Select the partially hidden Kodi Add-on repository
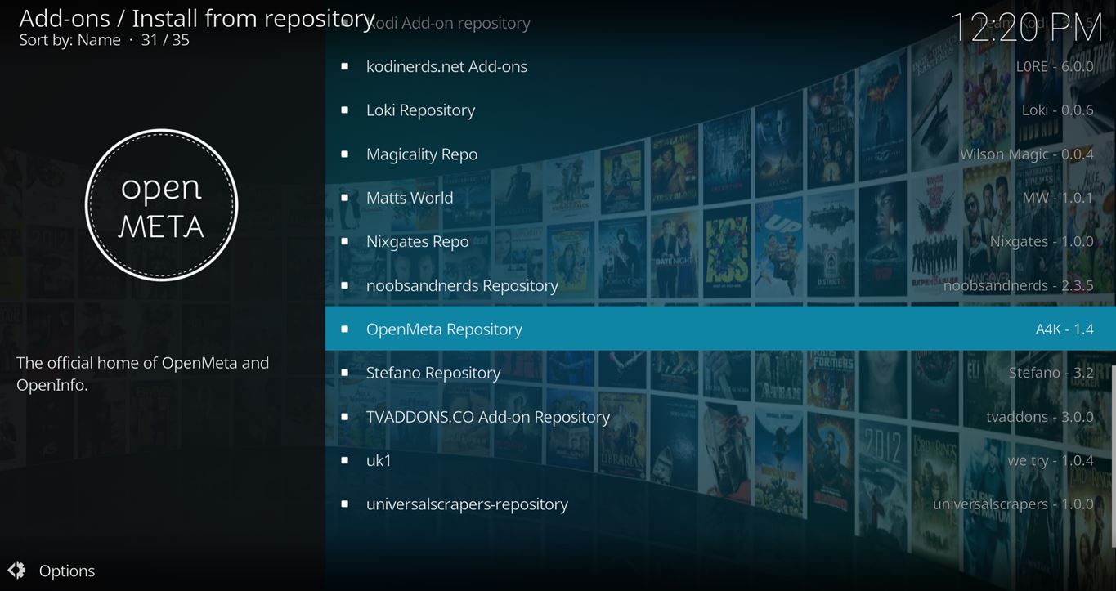Screen dimensions: 1116x591 [x=448, y=23]
